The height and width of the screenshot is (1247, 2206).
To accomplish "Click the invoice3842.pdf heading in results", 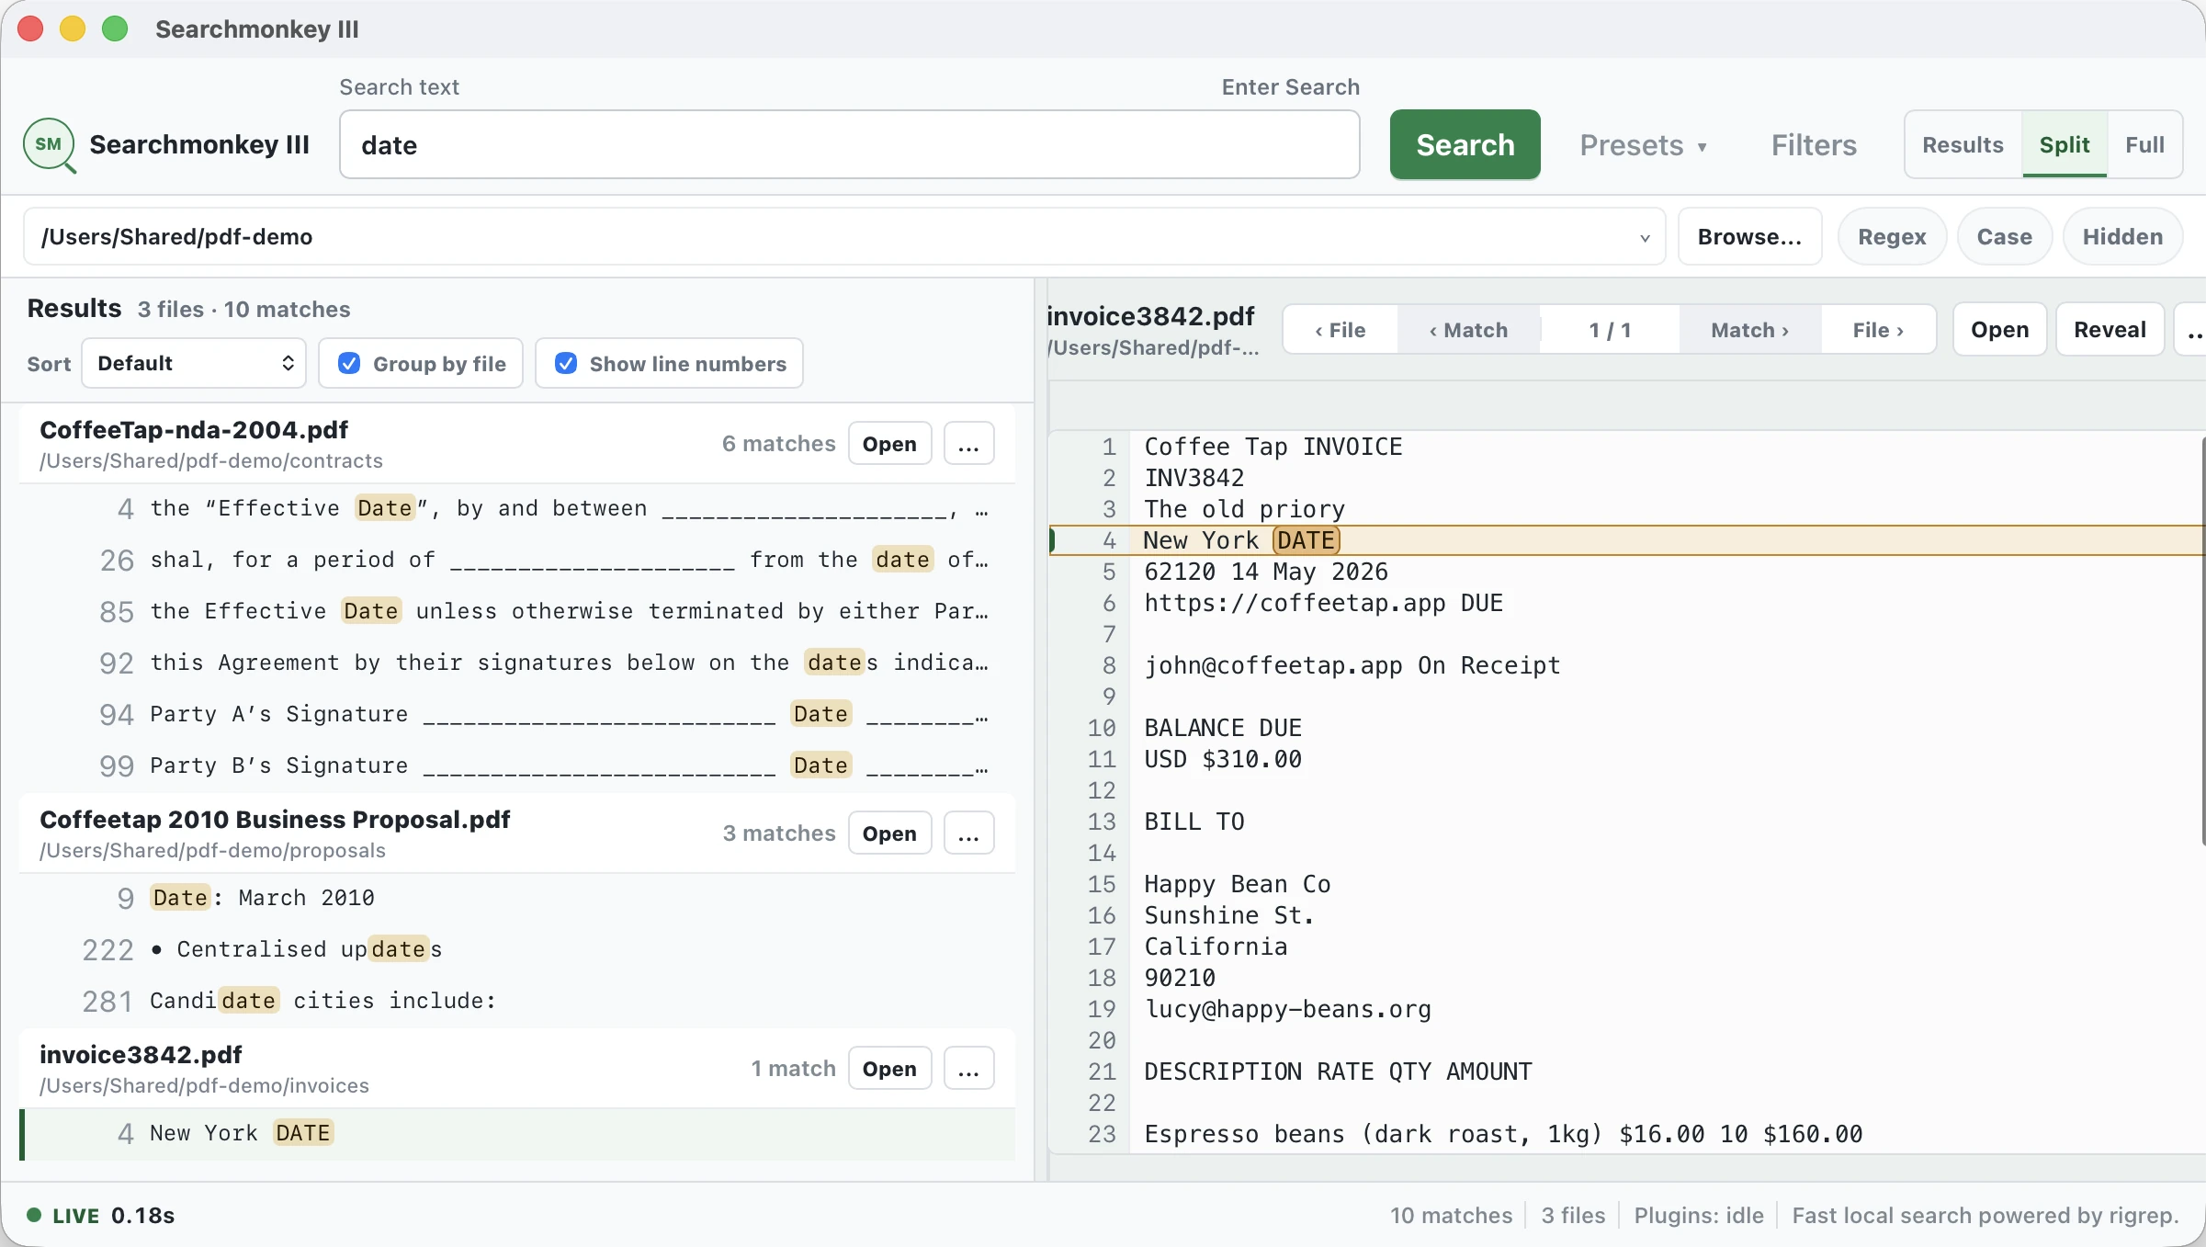I will (141, 1055).
